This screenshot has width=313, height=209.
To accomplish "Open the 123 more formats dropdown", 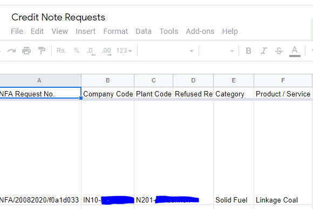I will 124,51.
